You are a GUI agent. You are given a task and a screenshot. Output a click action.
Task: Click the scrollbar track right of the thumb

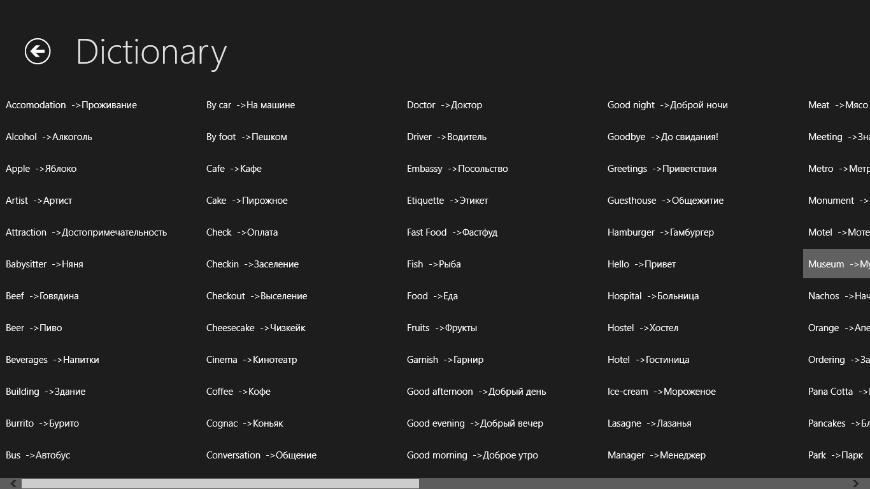tap(639, 484)
